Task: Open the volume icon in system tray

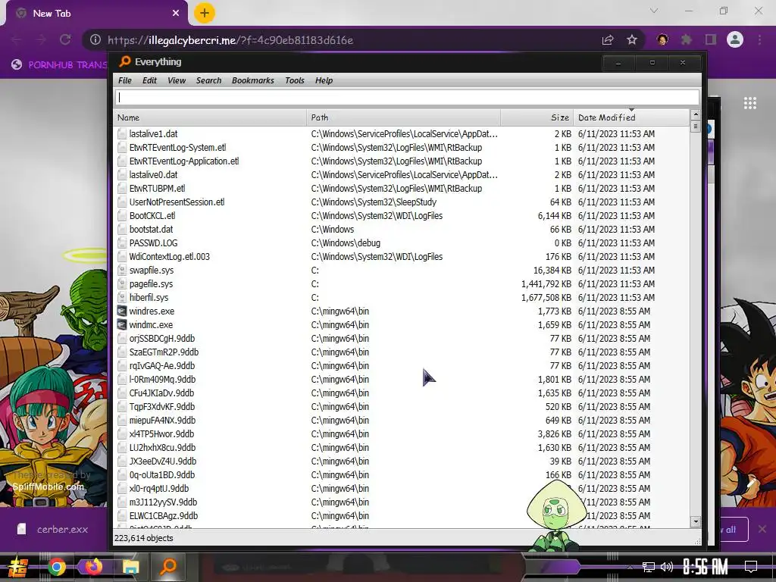Action: tap(667, 567)
